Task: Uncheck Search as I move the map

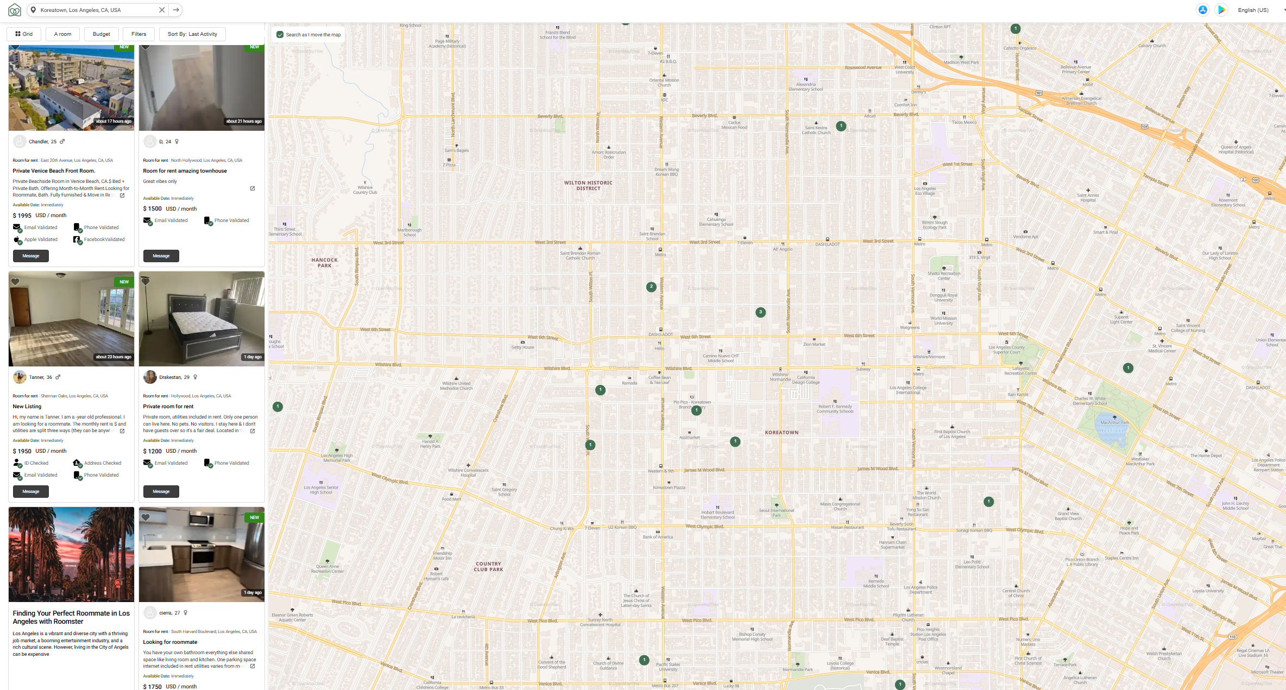Action: tap(280, 35)
